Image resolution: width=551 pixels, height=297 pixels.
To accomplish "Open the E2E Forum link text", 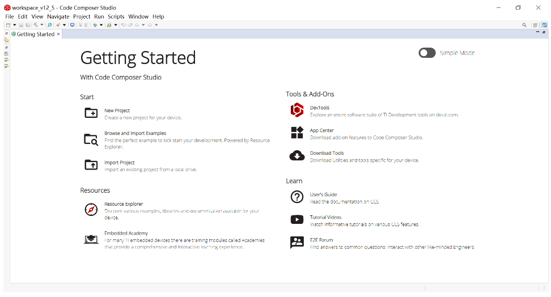I will pos(321,240).
